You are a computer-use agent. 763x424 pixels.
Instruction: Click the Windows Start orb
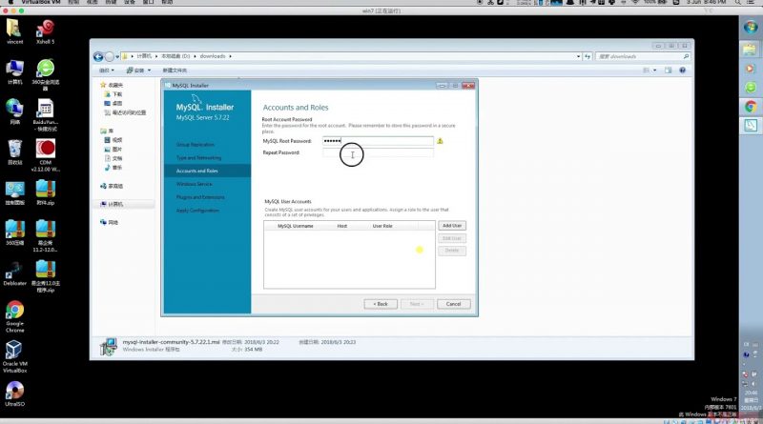[x=751, y=27]
